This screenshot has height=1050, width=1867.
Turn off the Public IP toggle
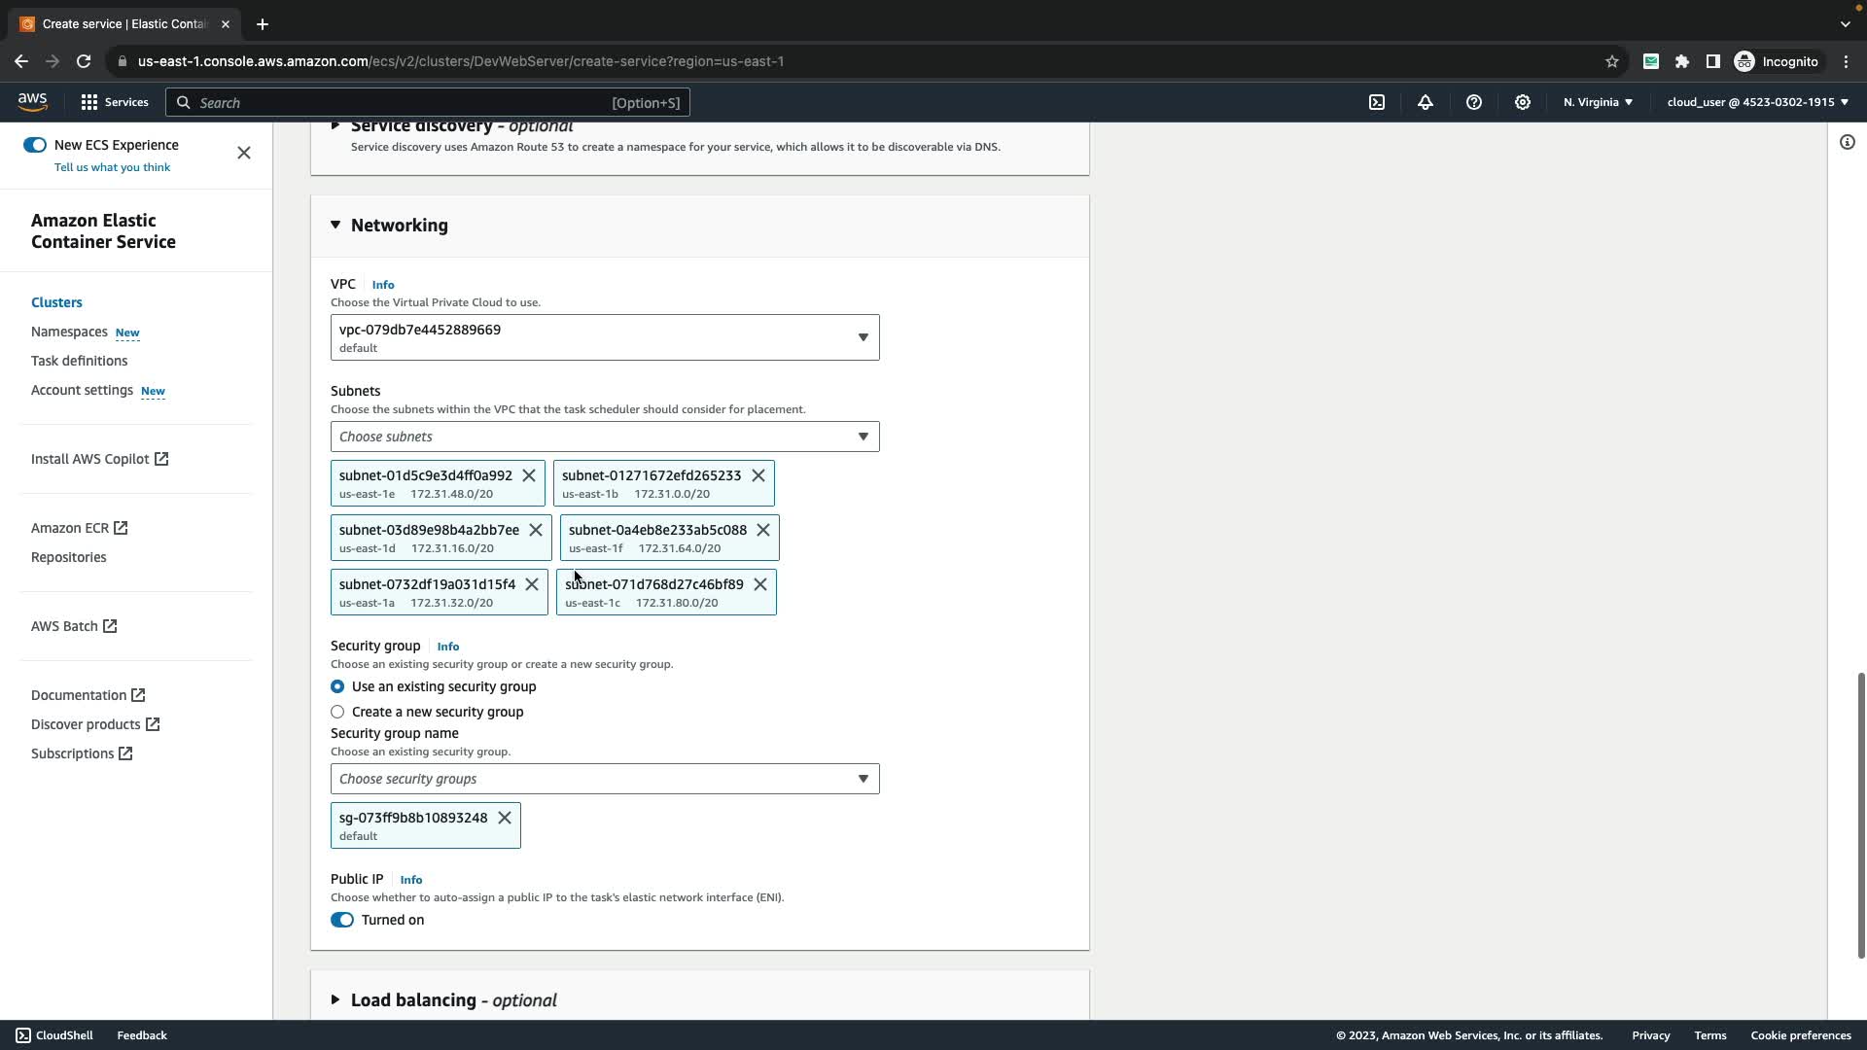click(342, 920)
